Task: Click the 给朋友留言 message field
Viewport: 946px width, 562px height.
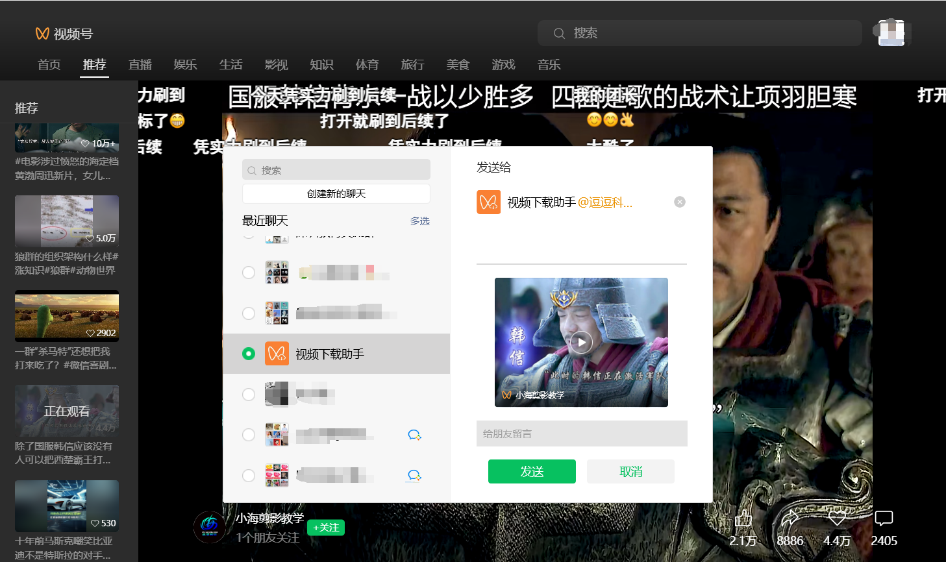Action: tap(582, 434)
